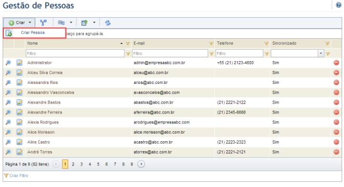Edit Alessandro Vasconcelos record

pos(20,93)
